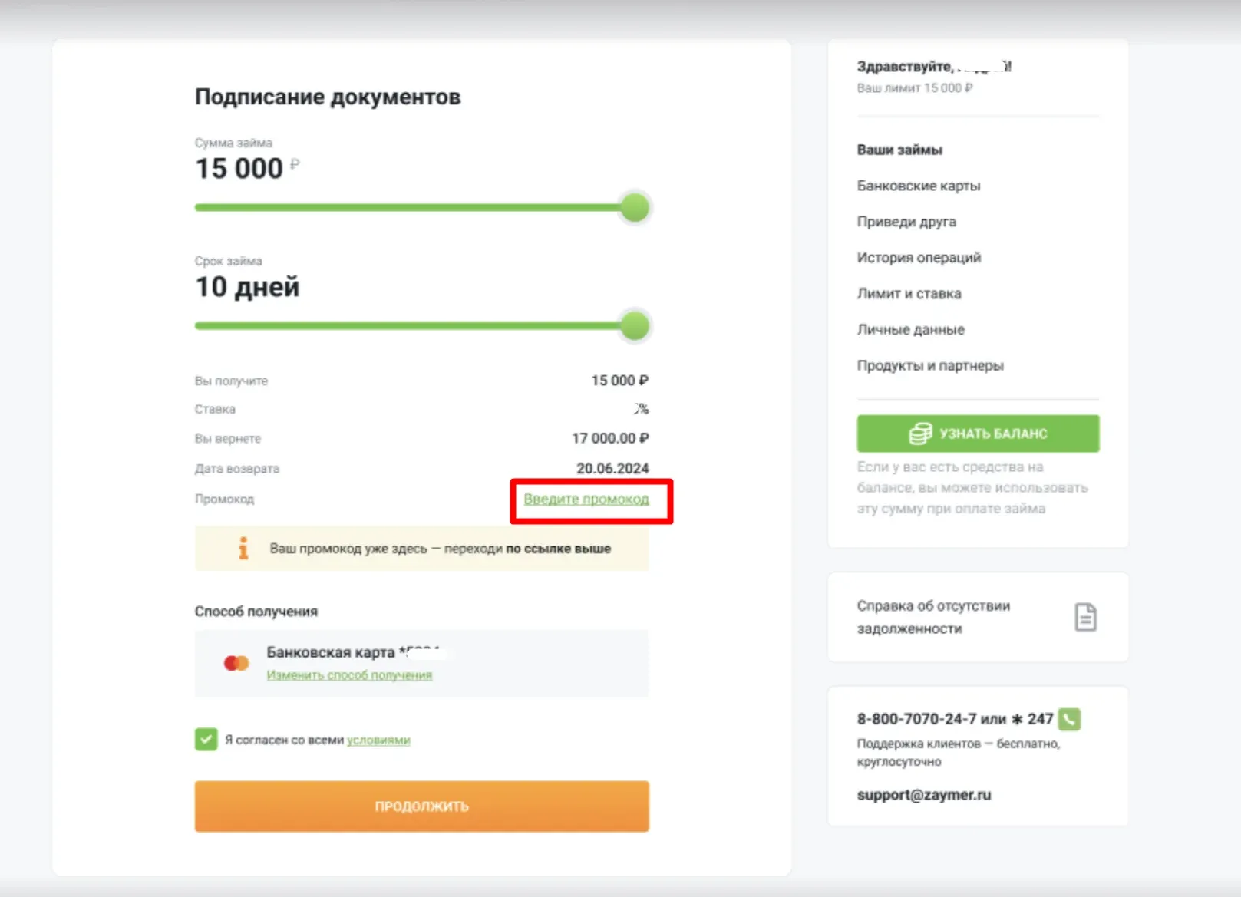Click the Mastercard logo icon
The width and height of the screenshot is (1241, 897).
[x=236, y=663]
